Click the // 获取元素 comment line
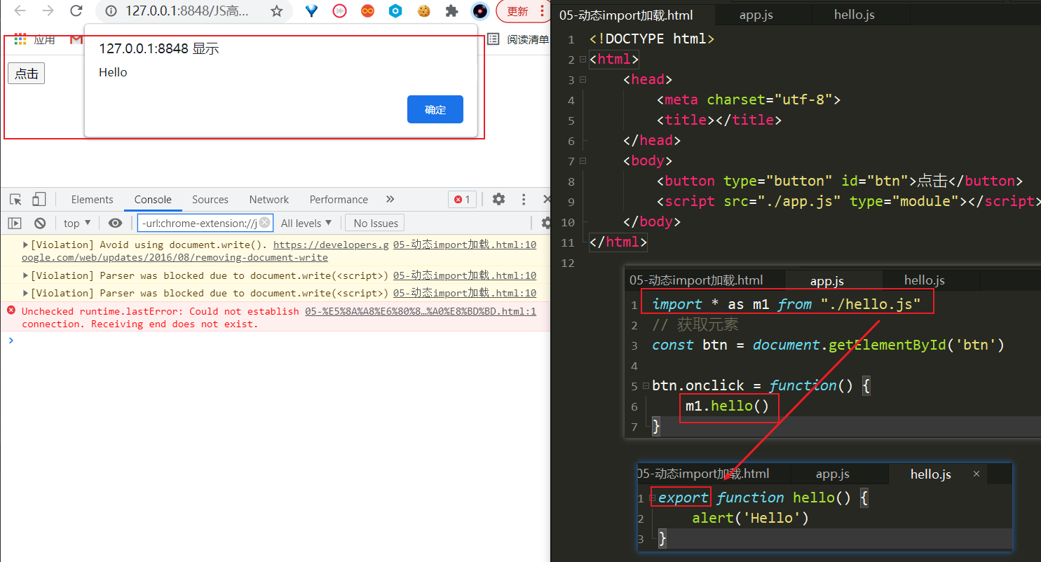The height and width of the screenshot is (562, 1041). pos(695,324)
